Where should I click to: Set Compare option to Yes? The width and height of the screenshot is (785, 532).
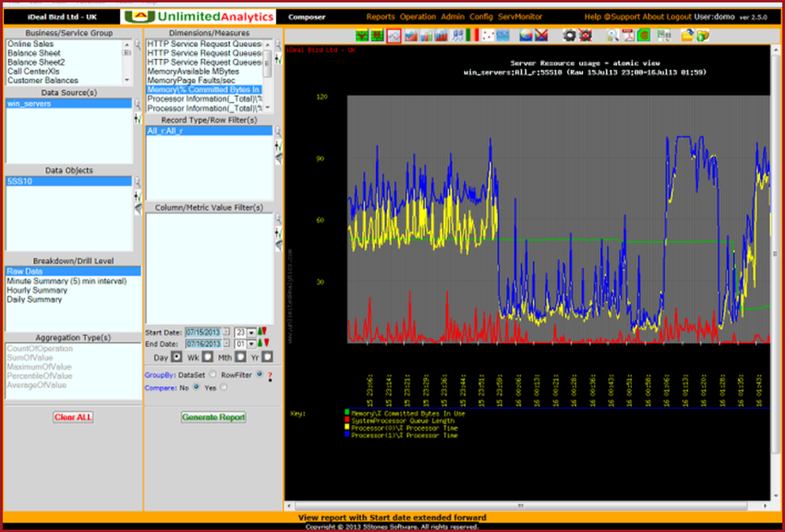point(224,387)
